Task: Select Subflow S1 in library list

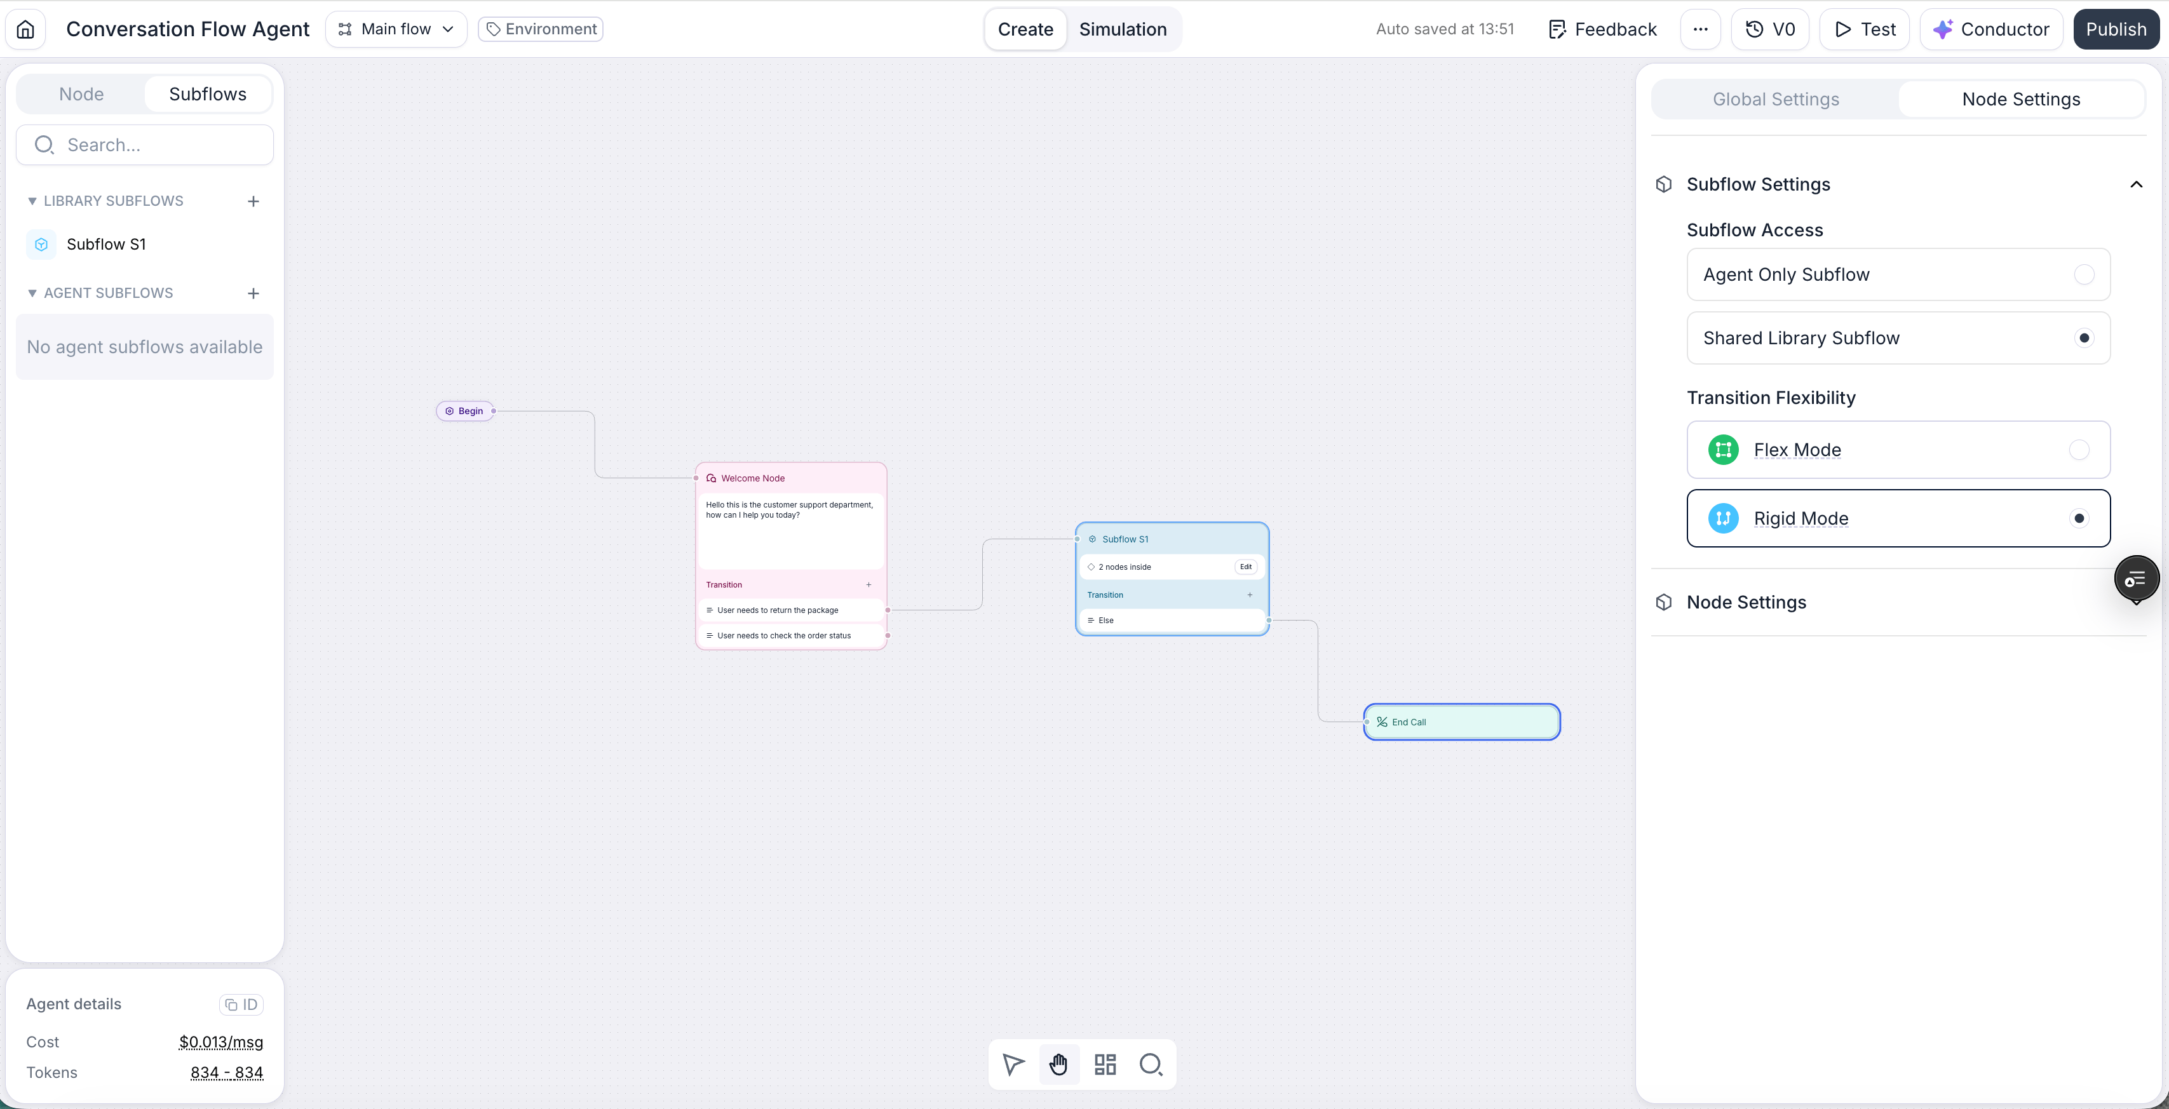Action: click(x=145, y=244)
